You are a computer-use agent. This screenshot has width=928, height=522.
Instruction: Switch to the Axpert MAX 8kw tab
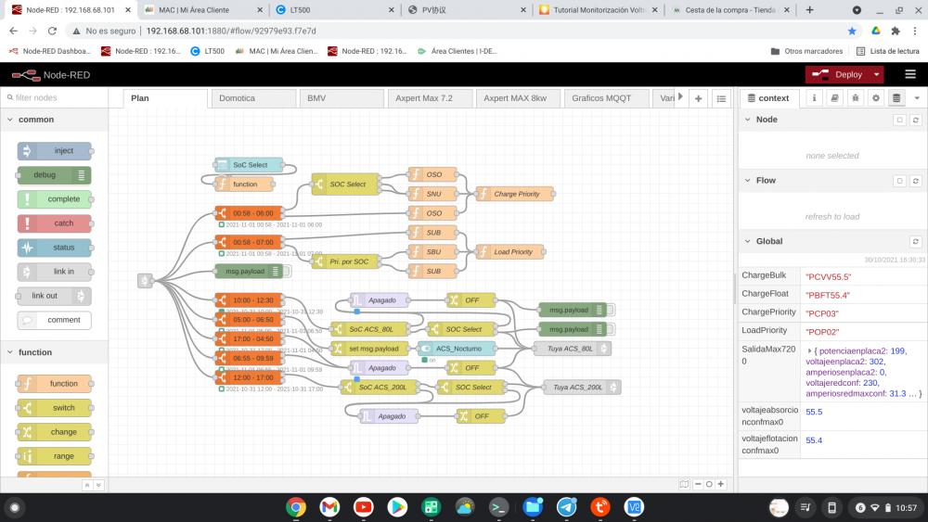tap(518, 98)
